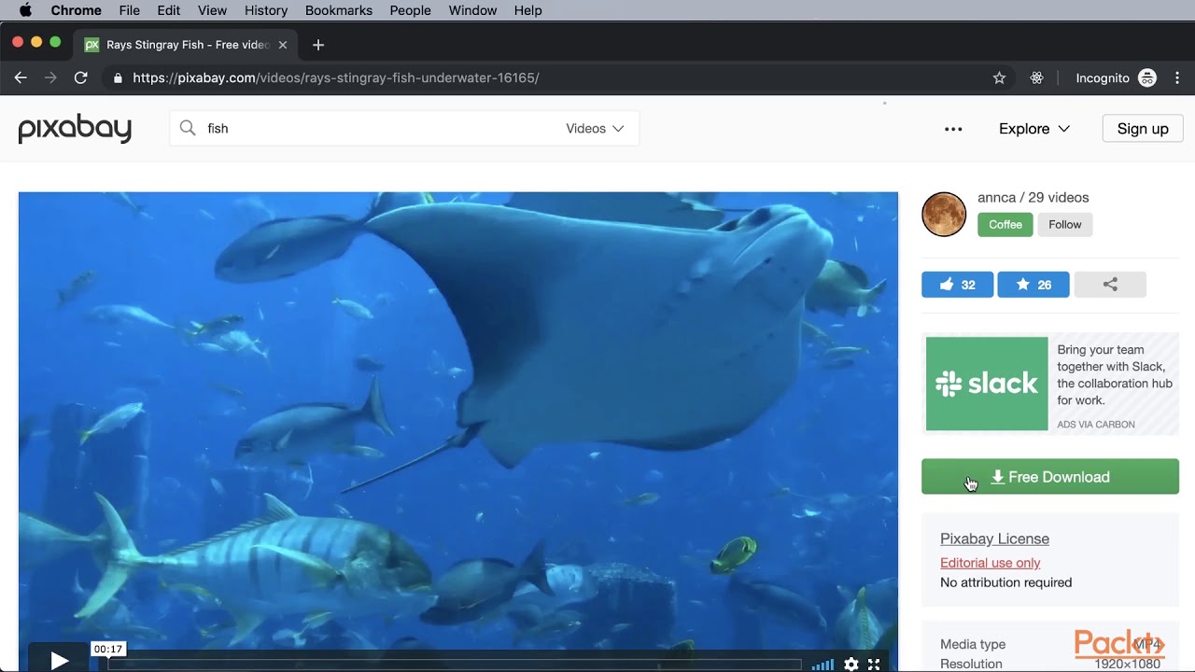The width and height of the screenshot is (1195, 672).
Task: Open the View menu
Action: point(212,10)
